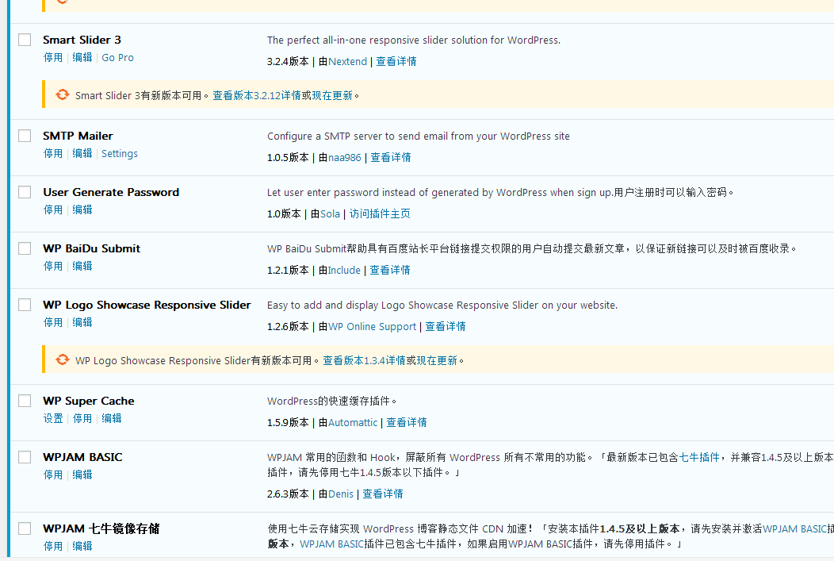Image resolution: width=834 pixels, height=561 pixels.
Task: Toggle the WP BaiDu Submit checkbox
Action: coord(25,248)
